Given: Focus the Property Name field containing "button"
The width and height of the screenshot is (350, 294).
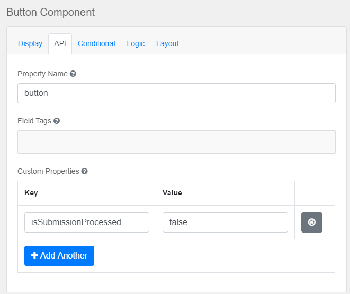Looking at the screenshot, I should point(176,93).
